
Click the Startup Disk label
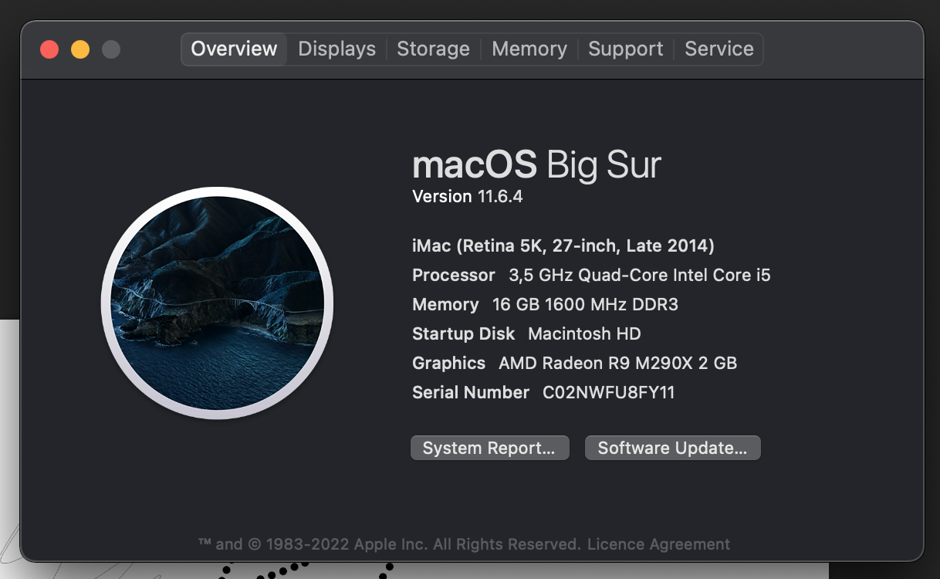tap(464, 334)
